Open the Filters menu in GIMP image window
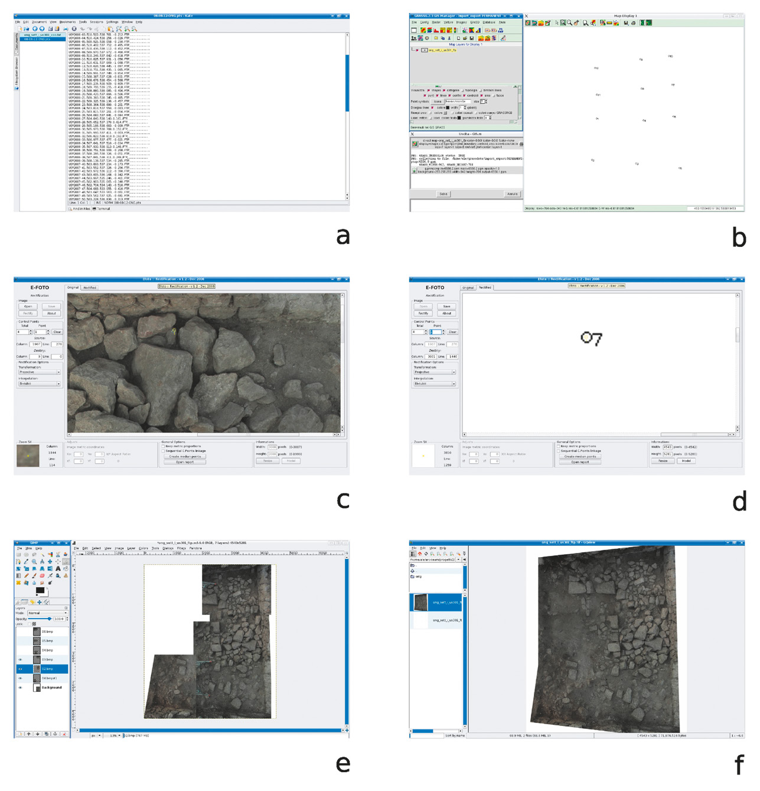The image size is (760, 791). click(x=181, y=548)
